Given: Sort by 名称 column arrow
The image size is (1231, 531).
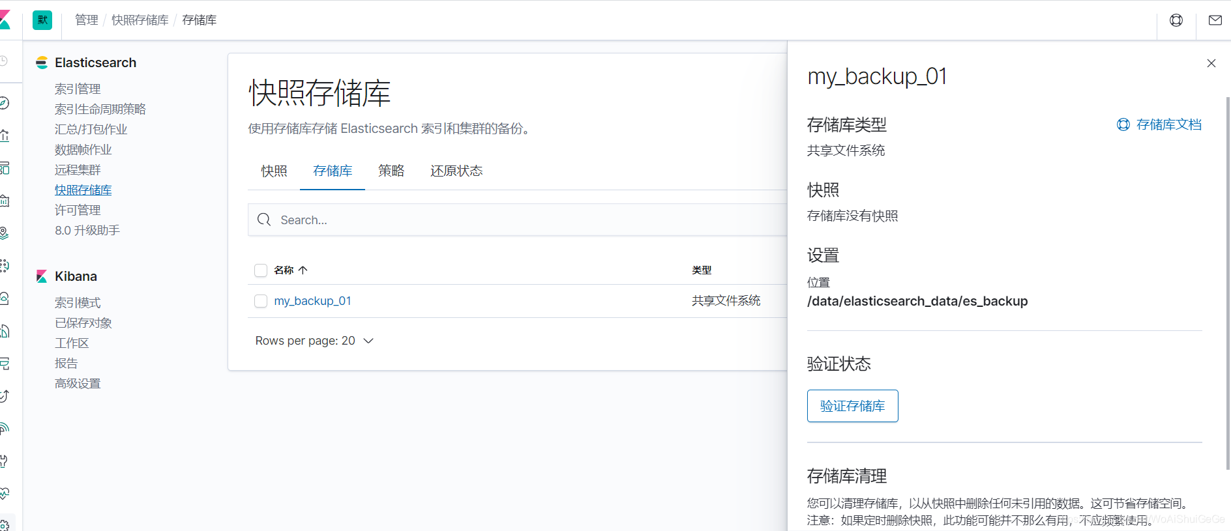Looking at the screenshot, I should point(303,270).
